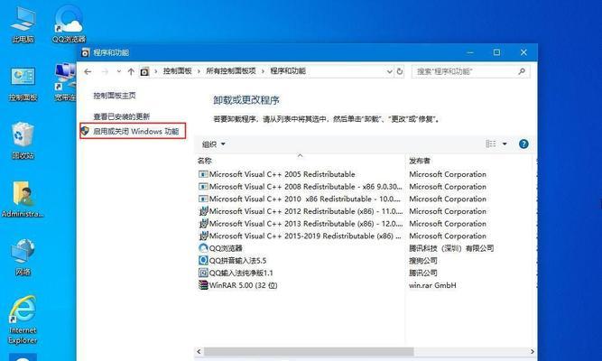The height and width of the screenshot is (361, 602).
Task: Expand the address bar history dropdown
Action: pos(389,71)
